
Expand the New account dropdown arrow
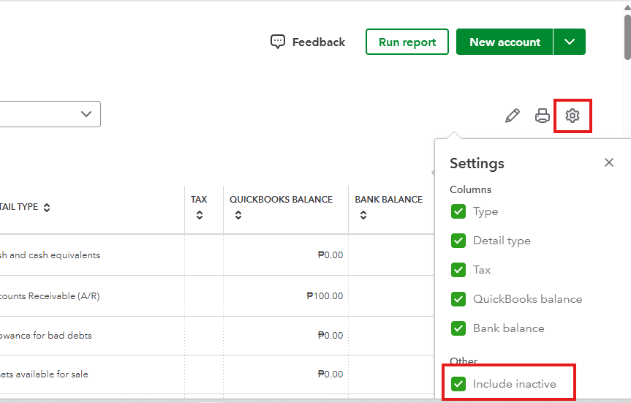[570, 42]
